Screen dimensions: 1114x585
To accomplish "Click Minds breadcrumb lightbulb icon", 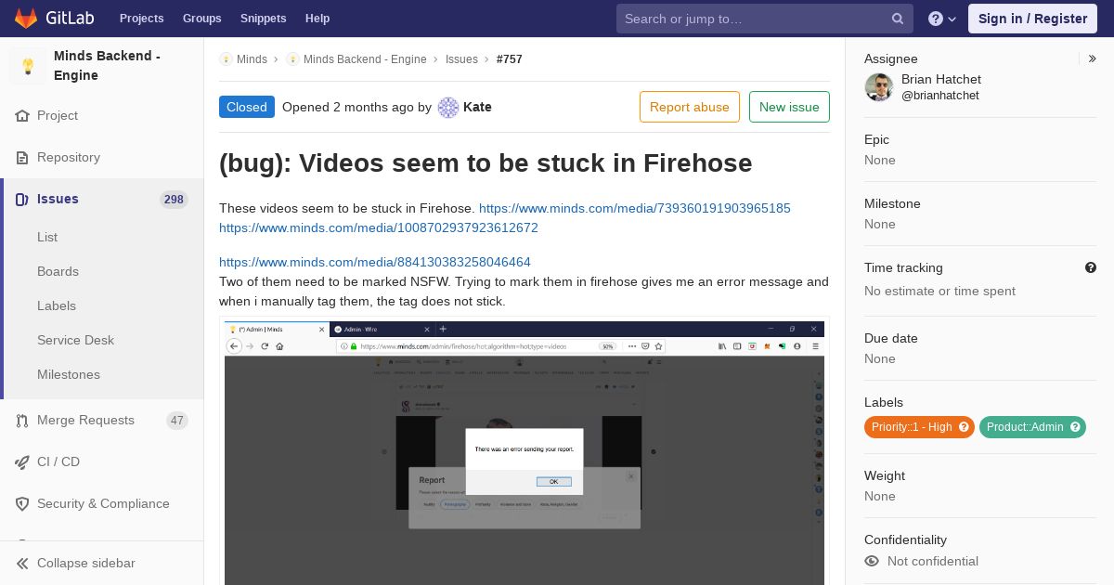I will pyautogui.click(x=226, y=59).
